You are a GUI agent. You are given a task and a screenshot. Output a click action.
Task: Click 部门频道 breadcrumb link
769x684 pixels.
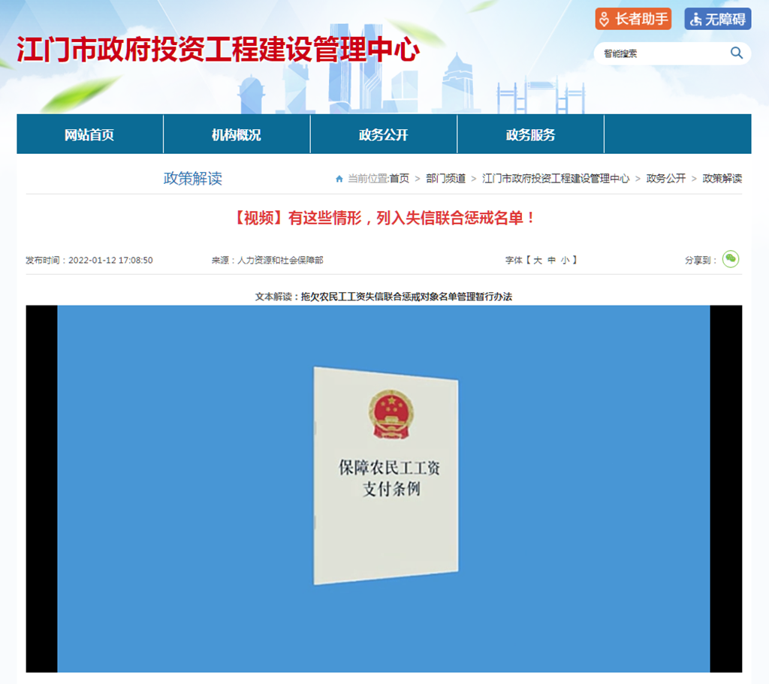pyautogui.click(x=445, y=179)
